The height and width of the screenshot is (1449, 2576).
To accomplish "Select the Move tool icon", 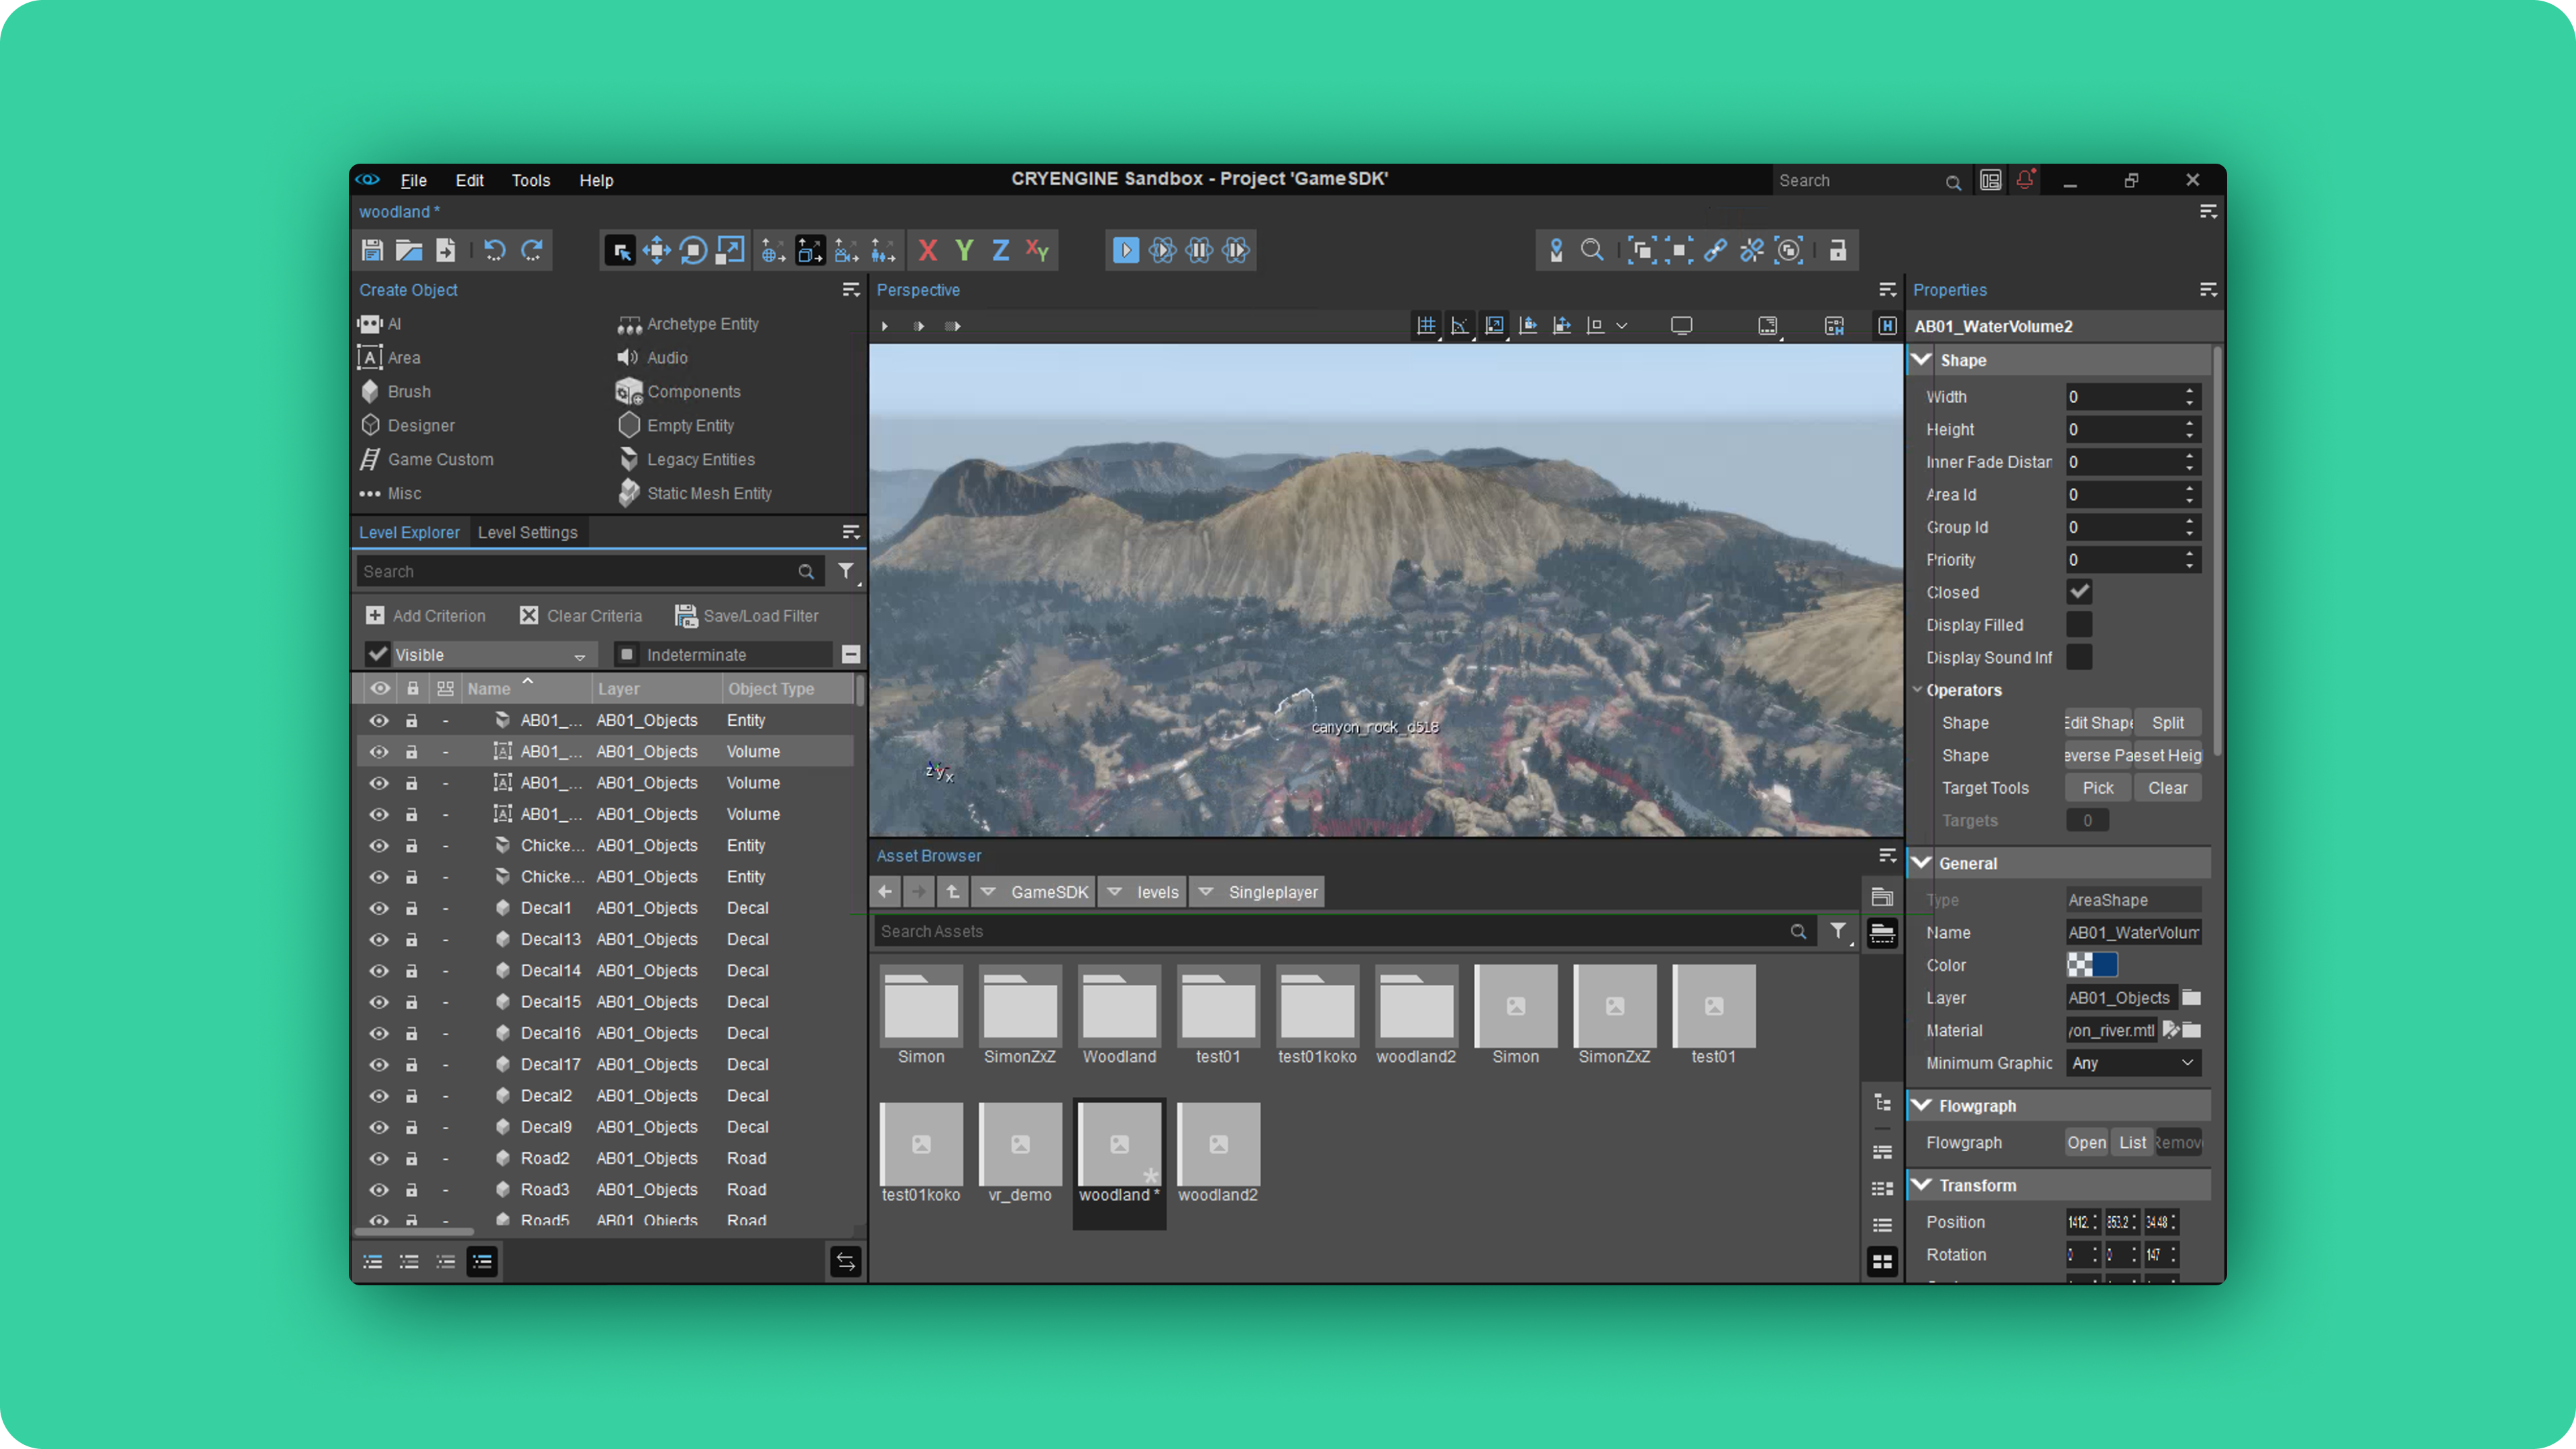I will click(x=656, y=250).
